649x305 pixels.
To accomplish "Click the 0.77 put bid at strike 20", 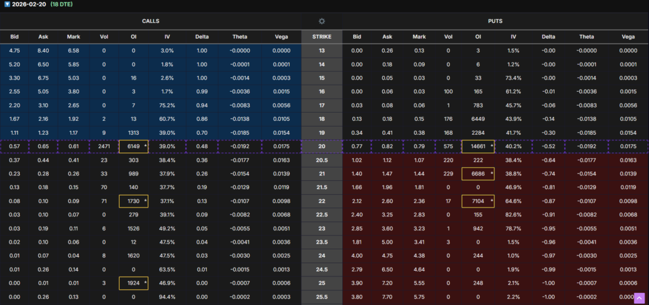I will (357, 147).
